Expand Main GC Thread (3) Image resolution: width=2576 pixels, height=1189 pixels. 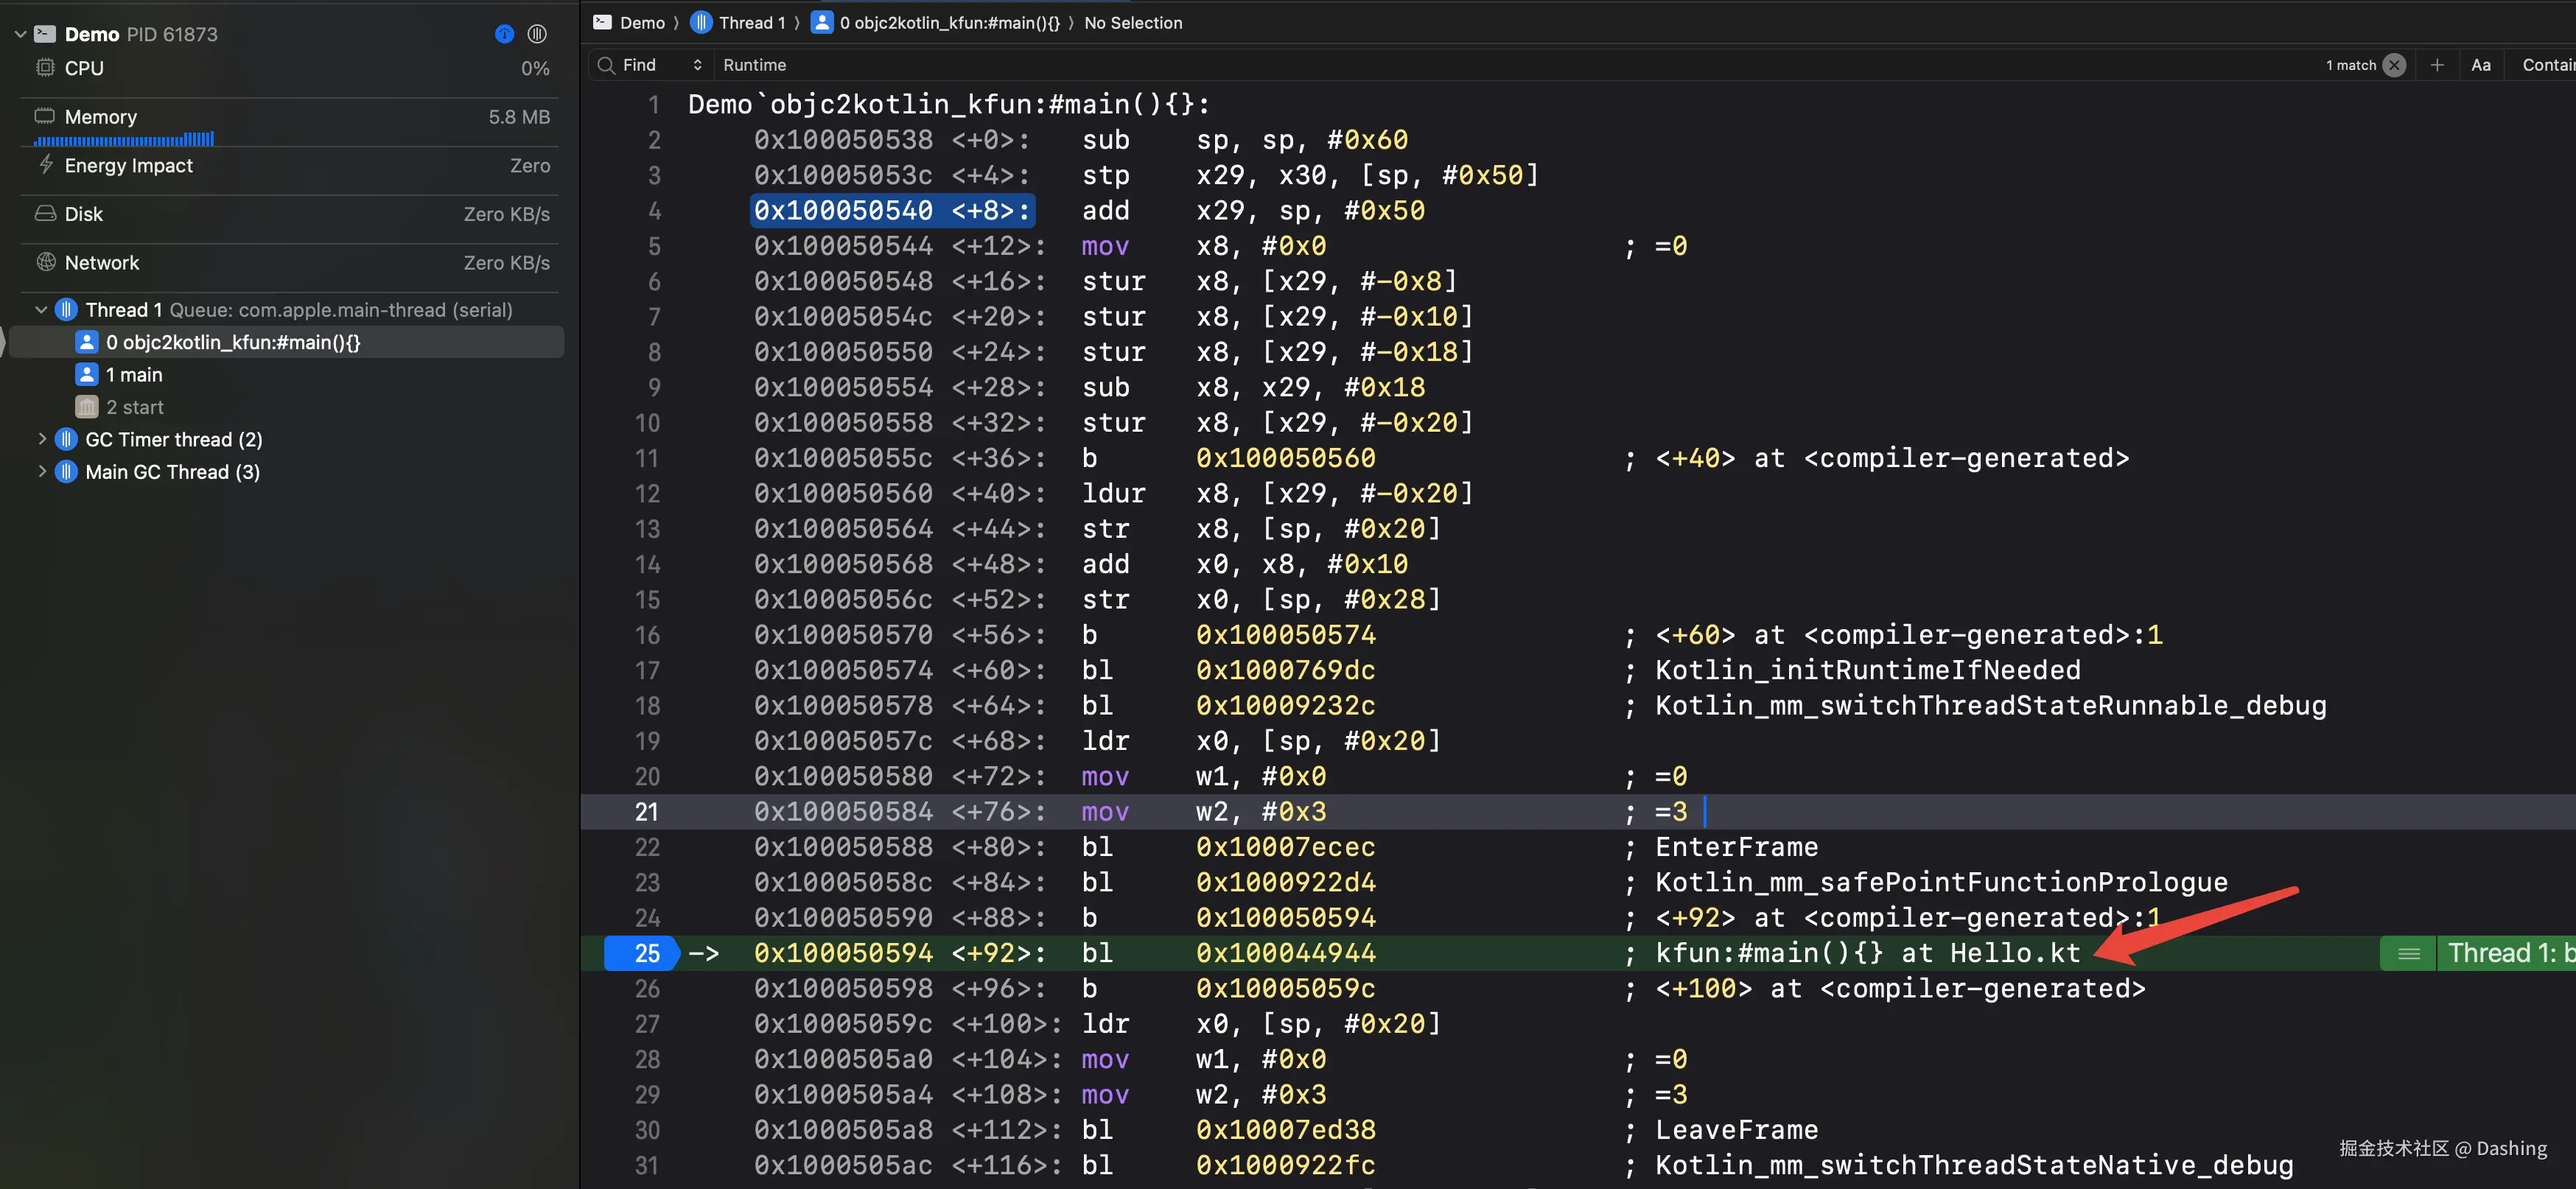click(x=41, y=471)
